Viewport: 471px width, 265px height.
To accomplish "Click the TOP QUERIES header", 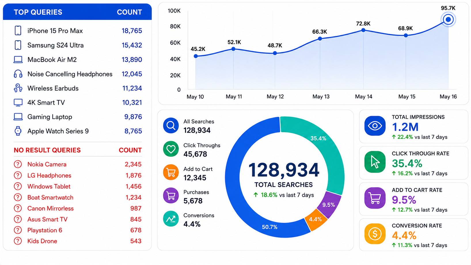I will (38, 12).
